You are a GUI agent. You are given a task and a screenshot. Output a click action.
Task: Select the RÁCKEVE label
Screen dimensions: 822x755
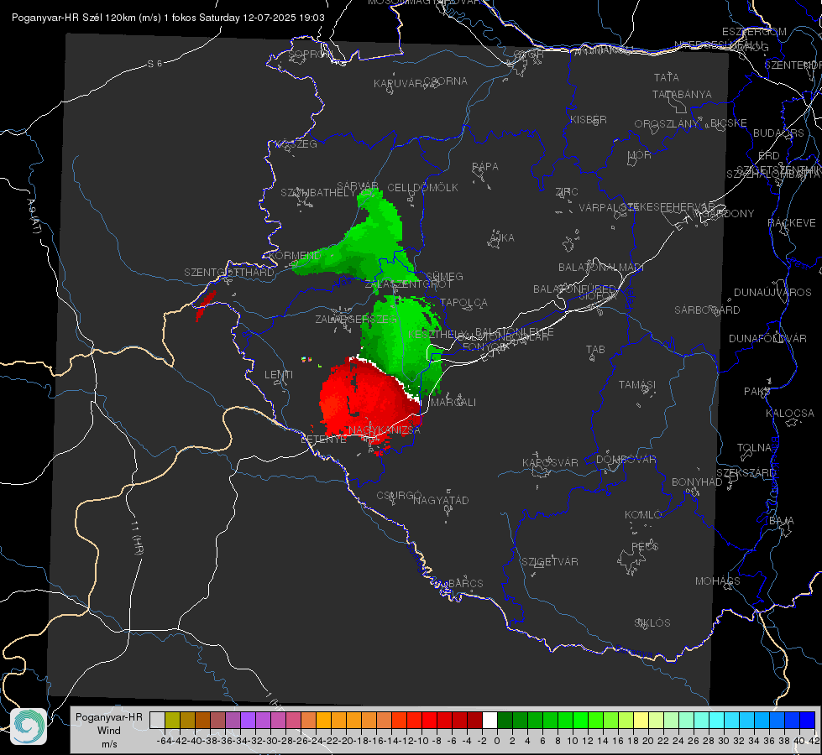(x=792, y=223)
